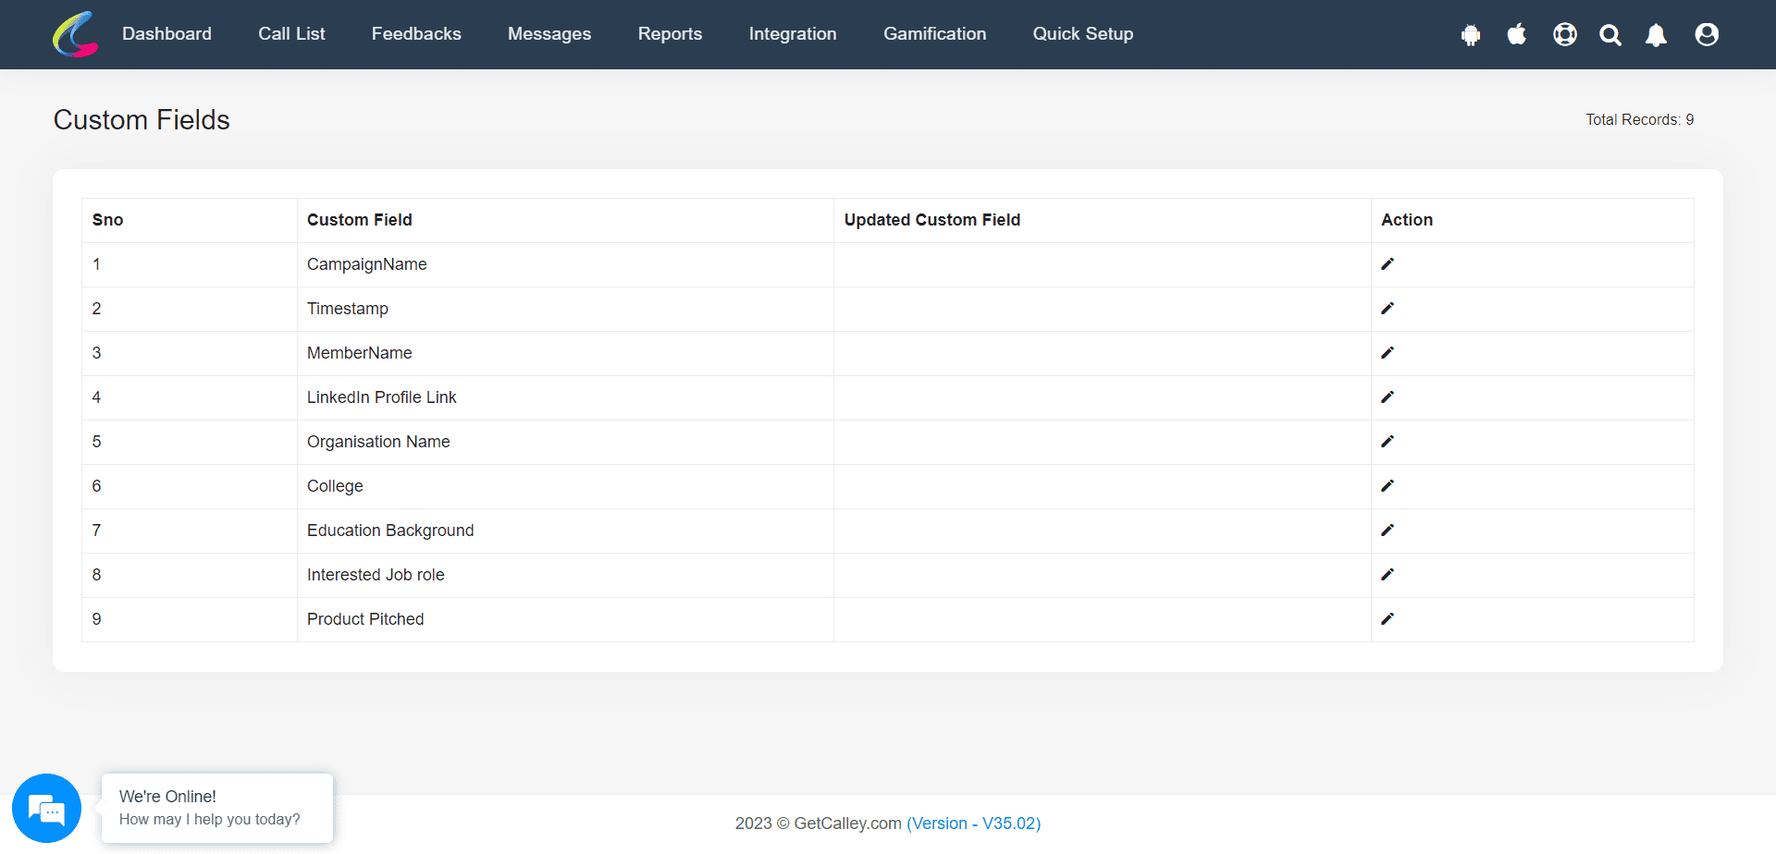Click the Apple iOS app icon
Screen dimensions: 1776x854
pos(1517,34)
